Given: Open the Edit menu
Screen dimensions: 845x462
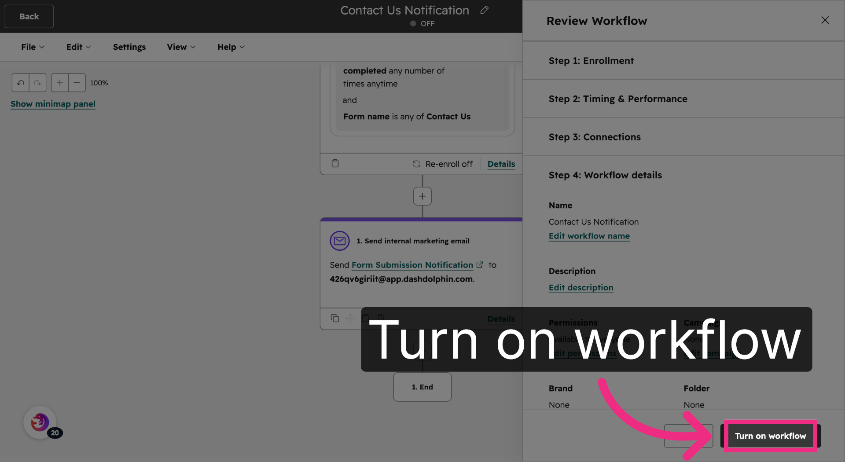Looking at the screenshot, I should (78, 47).
